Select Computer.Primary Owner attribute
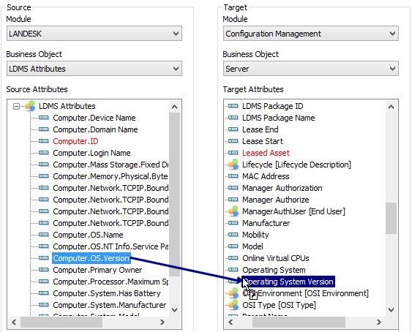 tap(97, 270)
